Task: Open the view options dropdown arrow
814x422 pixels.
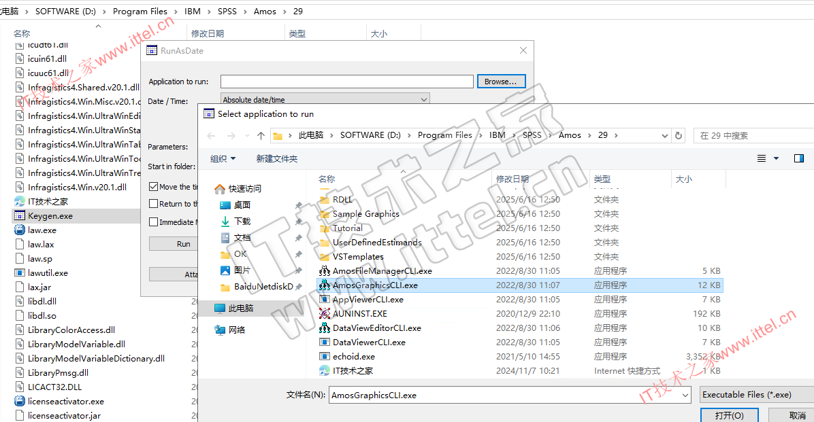Action: (x=776, y=158)
